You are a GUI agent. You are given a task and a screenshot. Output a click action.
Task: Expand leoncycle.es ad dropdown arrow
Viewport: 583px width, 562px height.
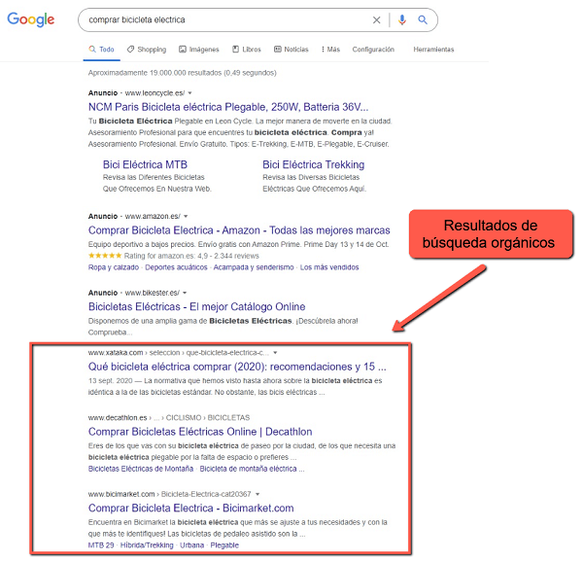pyautogui.click(x=190, y=93)
